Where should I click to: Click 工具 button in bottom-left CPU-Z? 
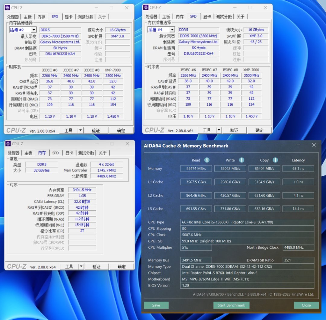click(69, 266)
